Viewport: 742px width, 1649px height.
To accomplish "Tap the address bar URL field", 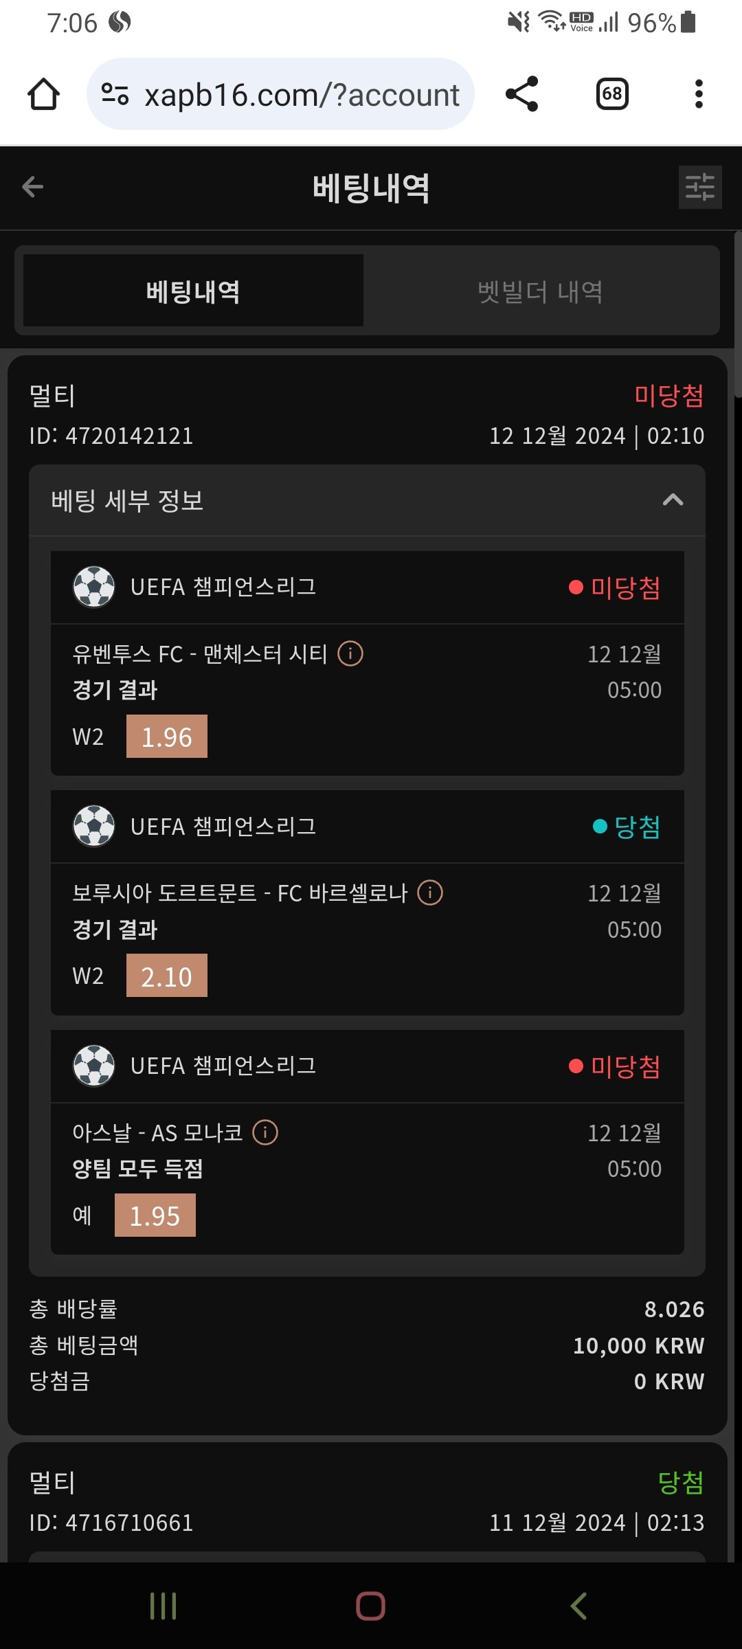I will tap(301, 94).
